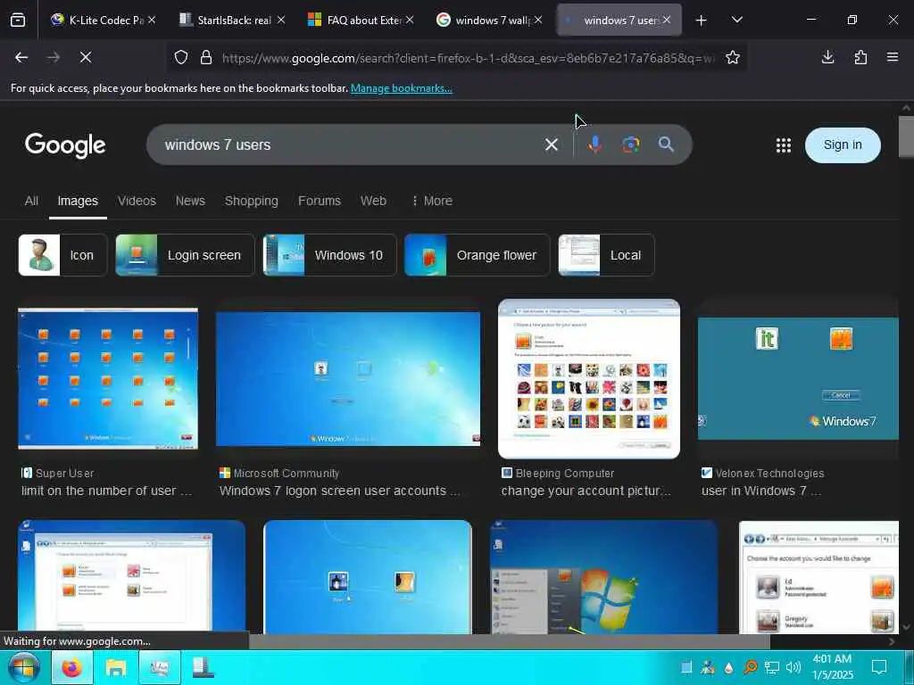Switch to Videos results

pos(137,201)
